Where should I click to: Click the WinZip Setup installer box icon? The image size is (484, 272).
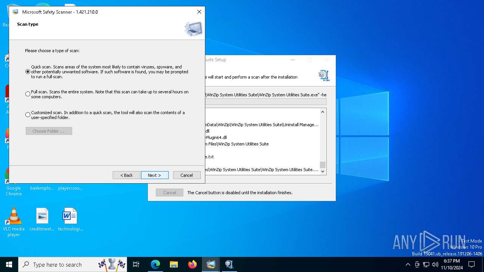[324, 75]
